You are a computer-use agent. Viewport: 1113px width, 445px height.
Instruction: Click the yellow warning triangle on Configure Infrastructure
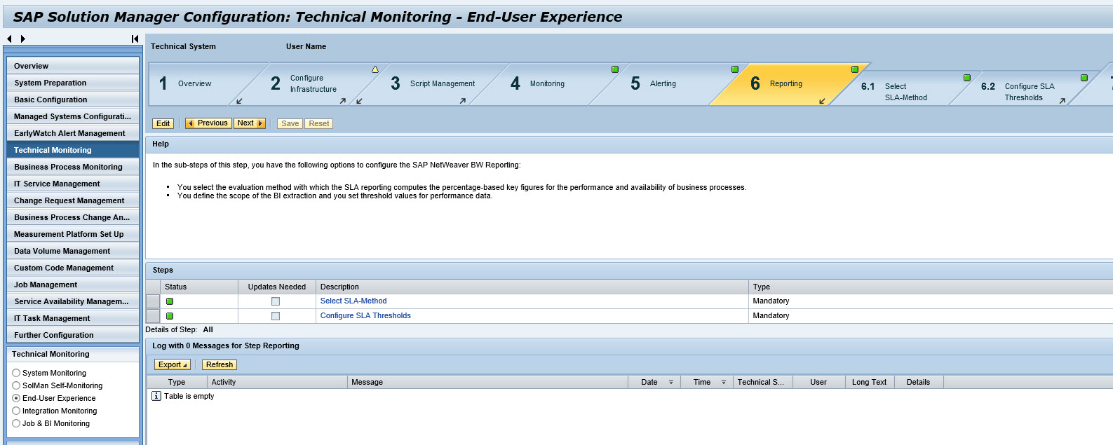375,69
